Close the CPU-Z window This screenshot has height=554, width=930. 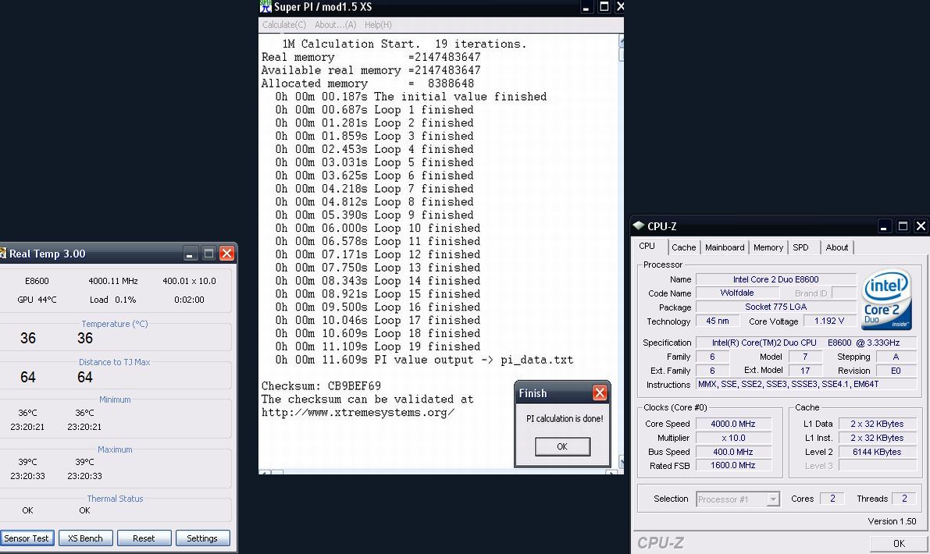coord(921,226)
